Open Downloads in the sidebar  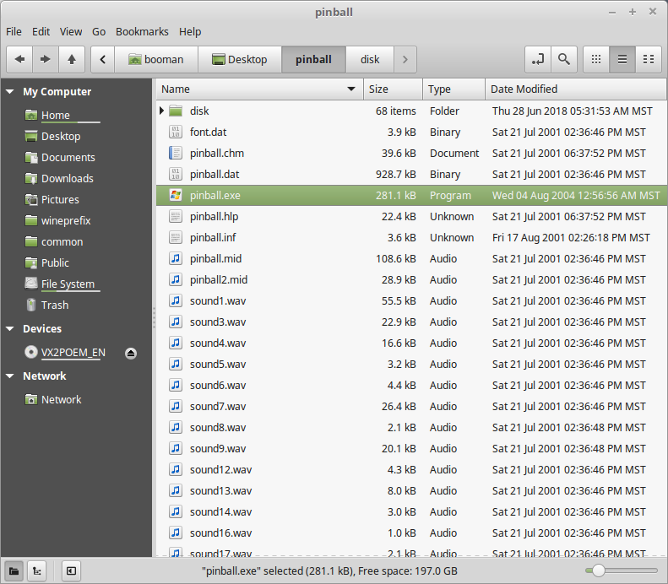pos(67,178)
